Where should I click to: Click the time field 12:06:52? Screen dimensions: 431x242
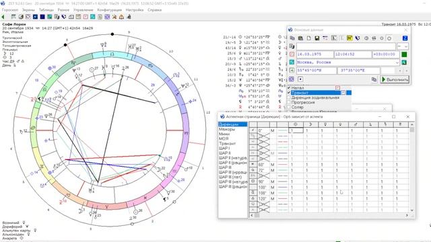point(353,54)
